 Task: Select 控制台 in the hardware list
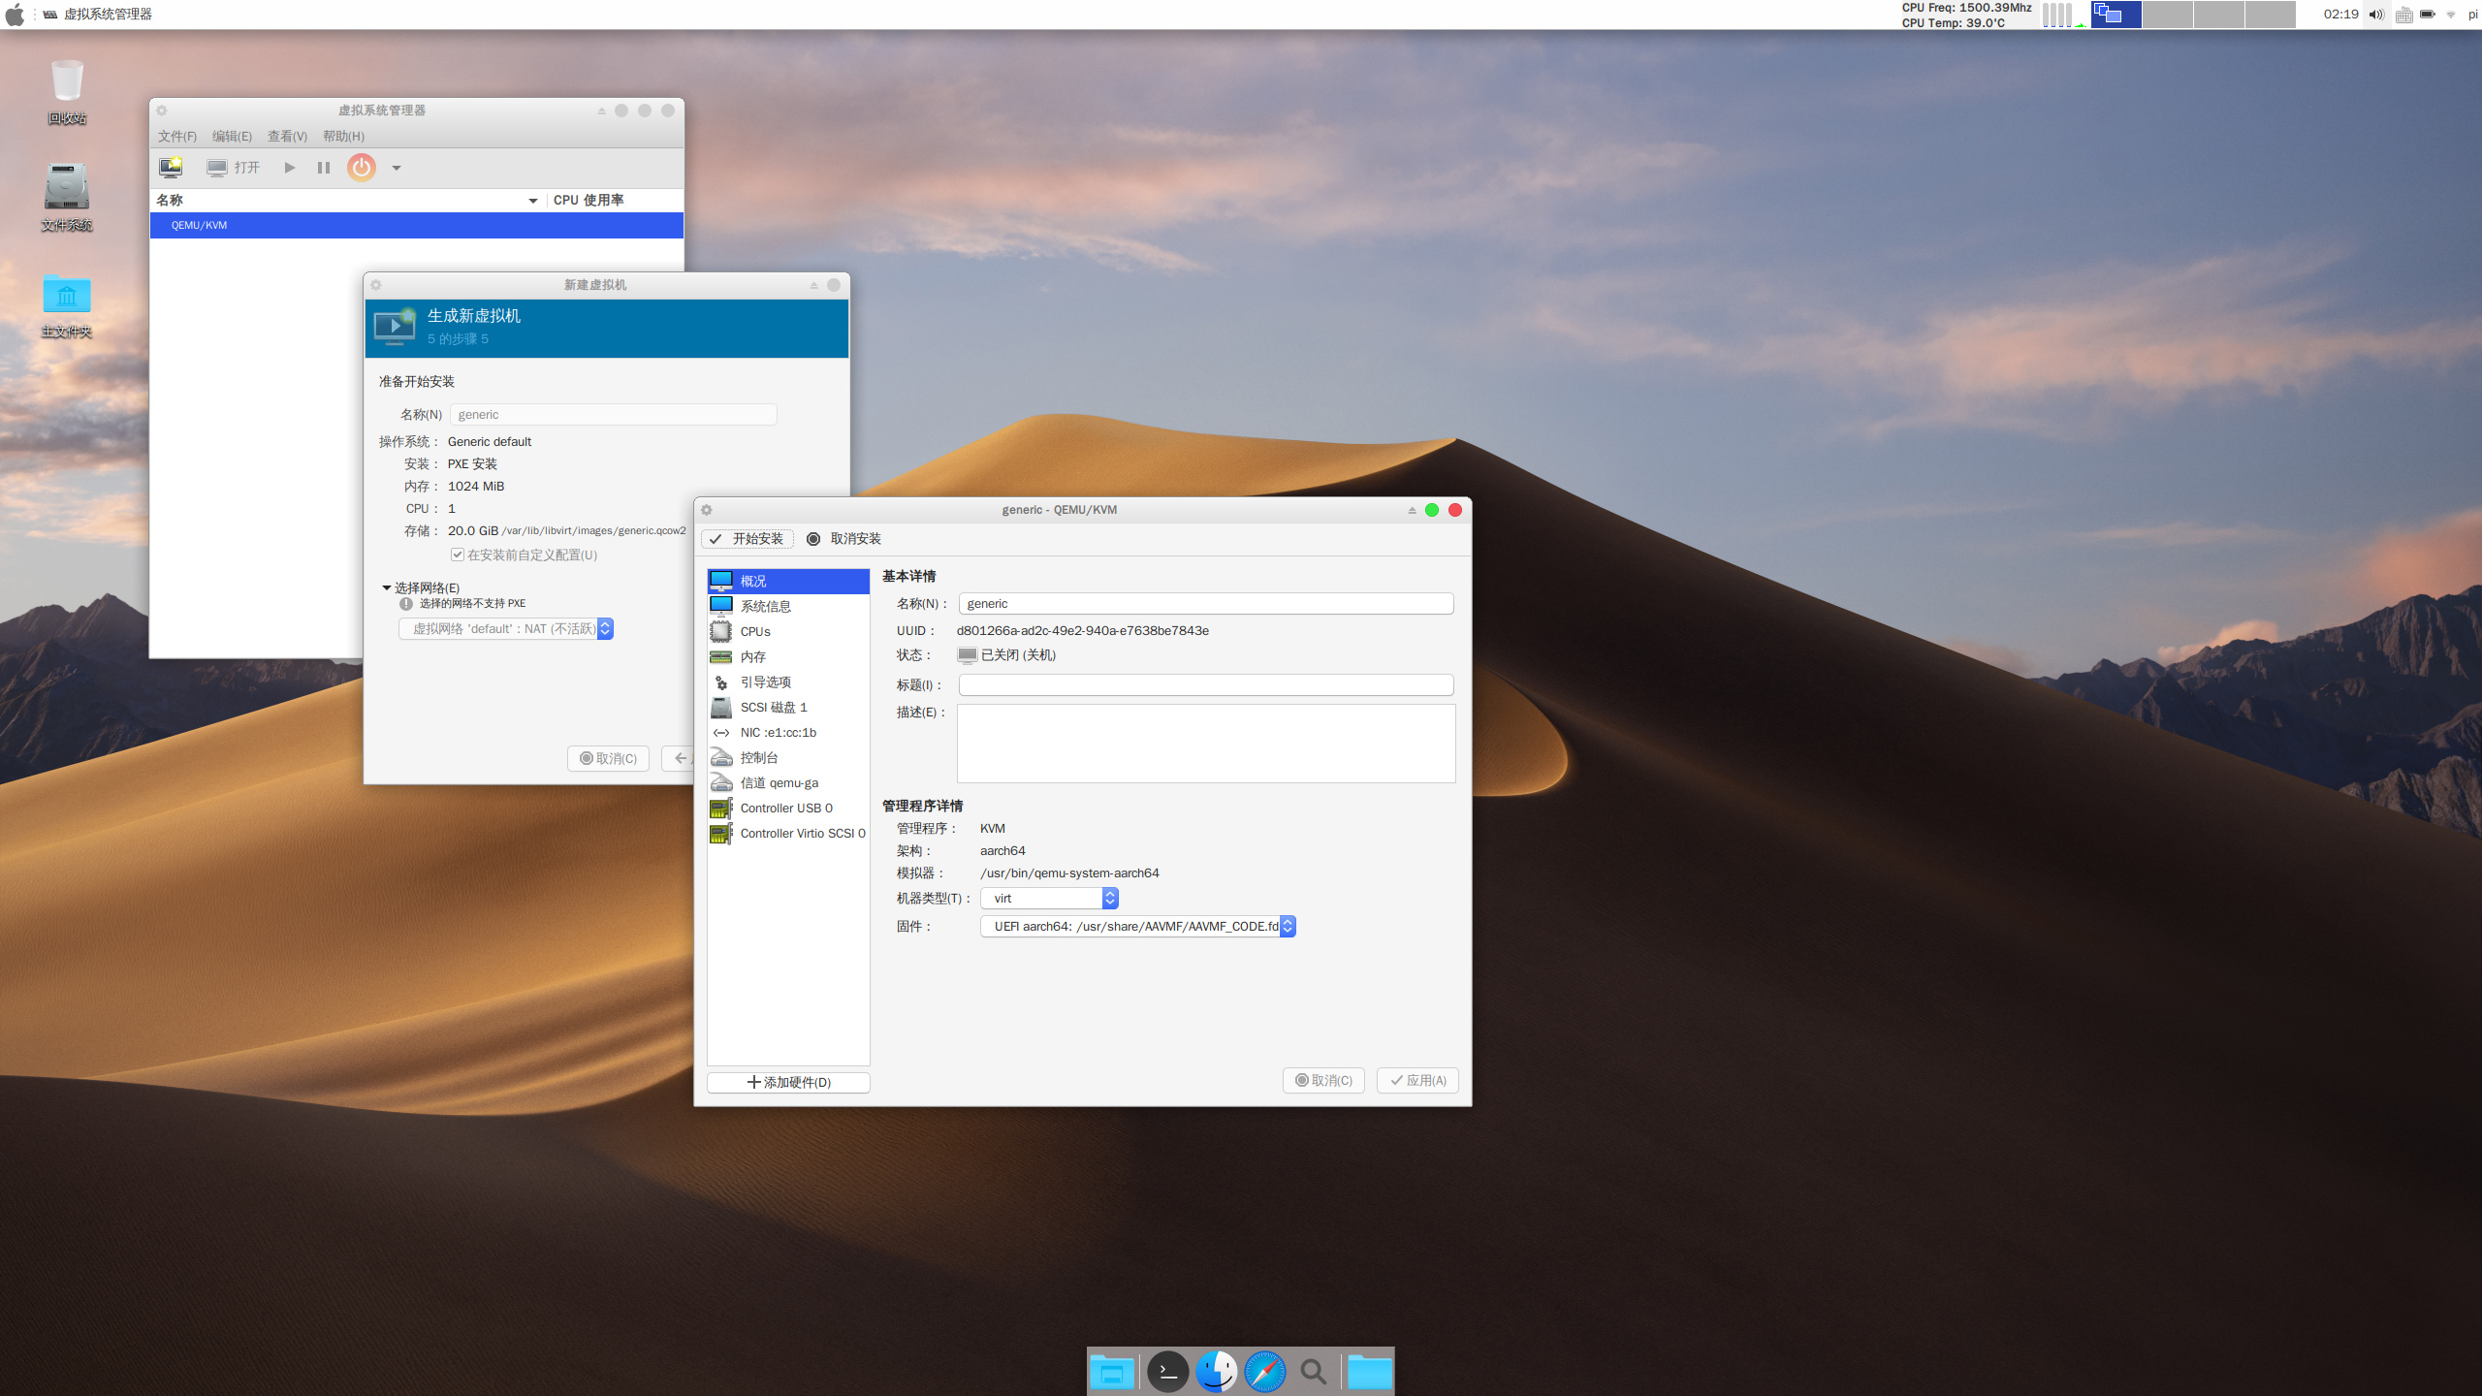788,758
